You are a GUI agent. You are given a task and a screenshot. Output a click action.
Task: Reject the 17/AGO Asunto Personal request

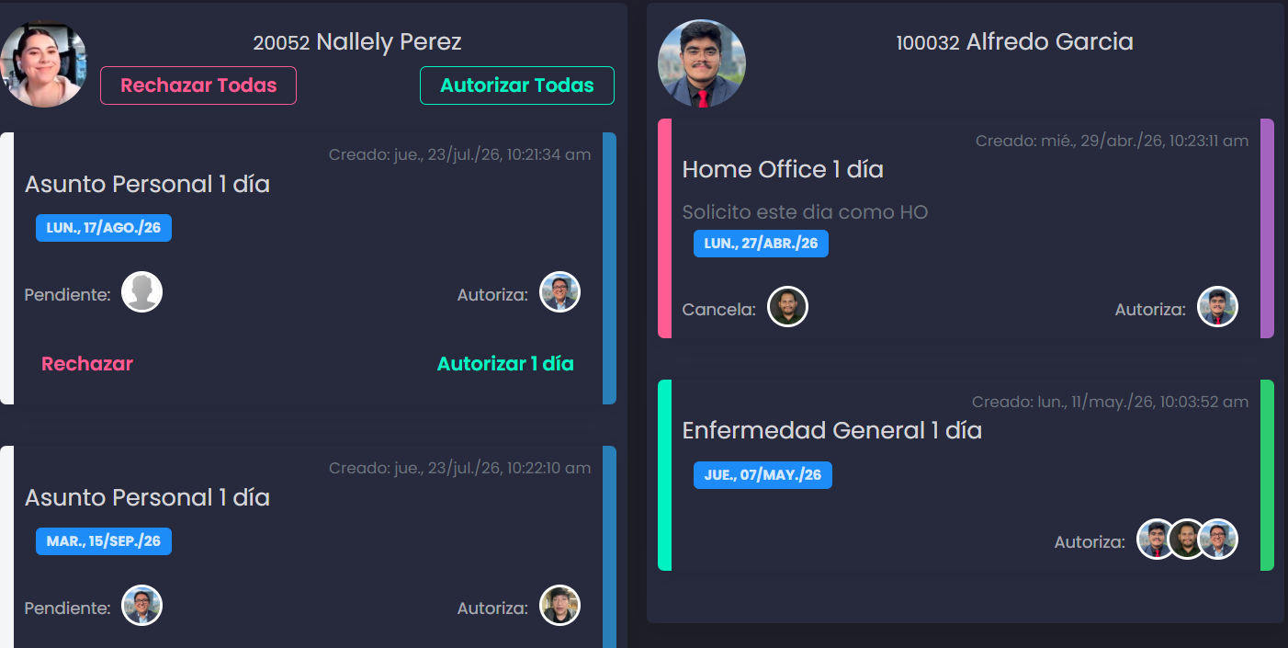tap(87, 364)
